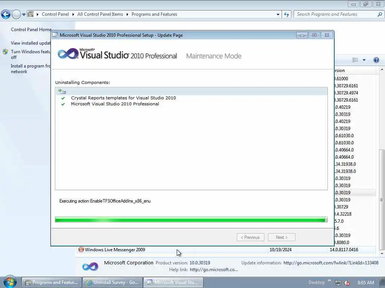Click version 14.0.8117.0416 cell
This screenshot has width=385, height=288.
pyautogui.click(x=344, y=249)
